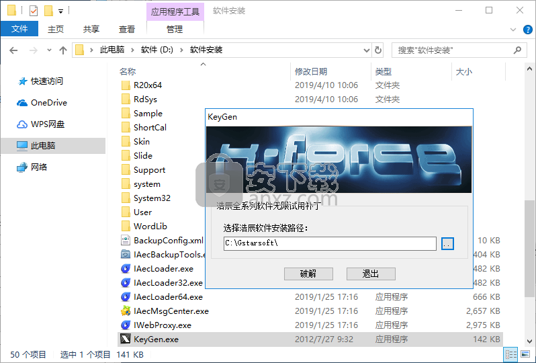
Task: Open the chevron after 软件 (D:) breadcrumb
Action: tap(181, 50)
